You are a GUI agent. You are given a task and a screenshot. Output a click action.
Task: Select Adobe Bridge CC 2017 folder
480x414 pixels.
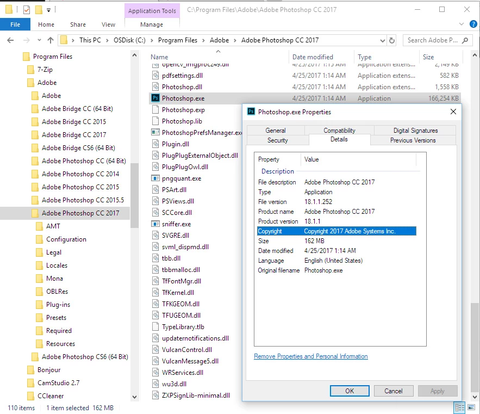point(74,134)
